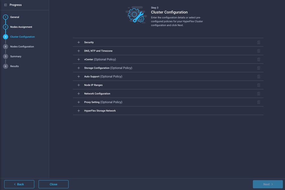This screenshot has height=190, width=285.
Task: Collapse the Progress sidebar using the menu icon
Action: [x=5, y=5]
